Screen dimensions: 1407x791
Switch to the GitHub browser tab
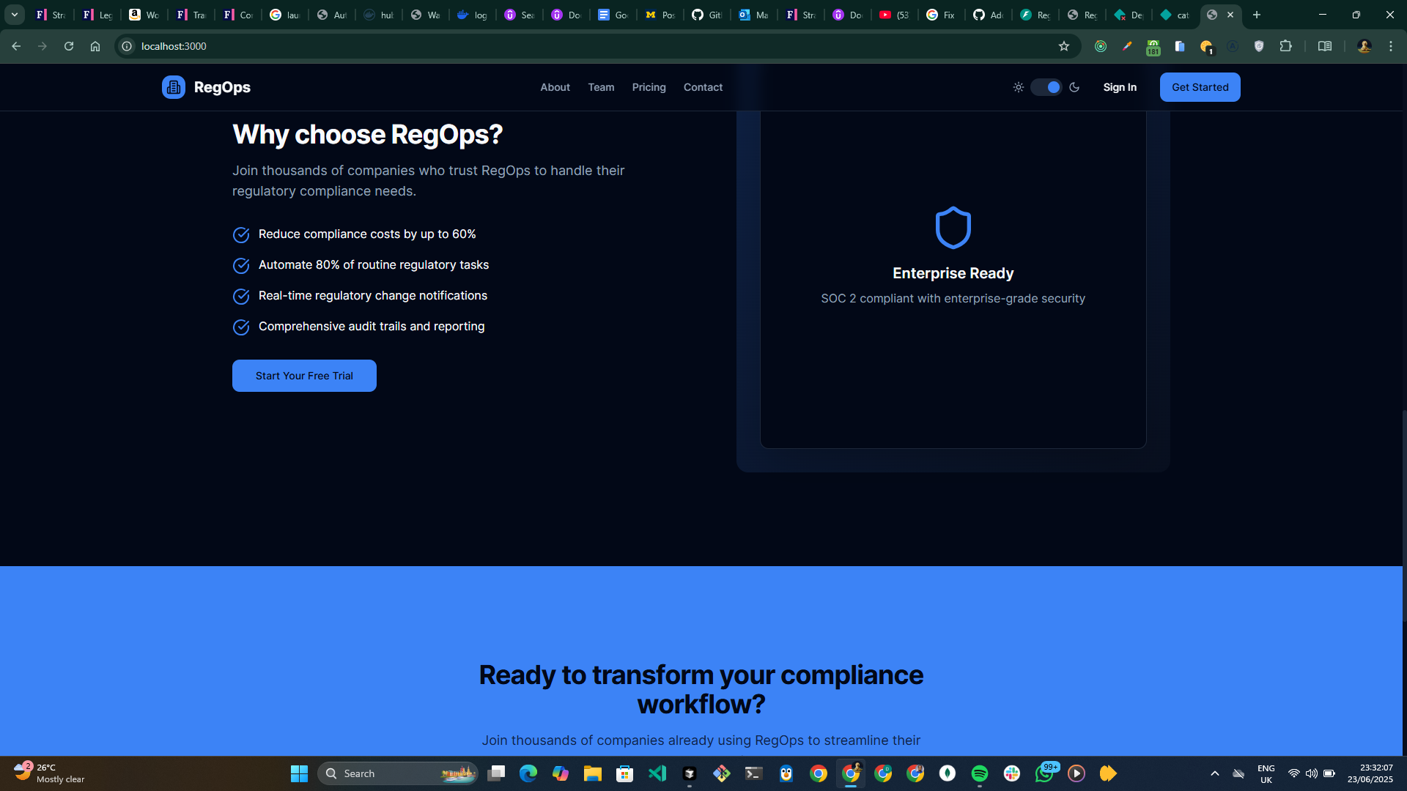[706, 15]
